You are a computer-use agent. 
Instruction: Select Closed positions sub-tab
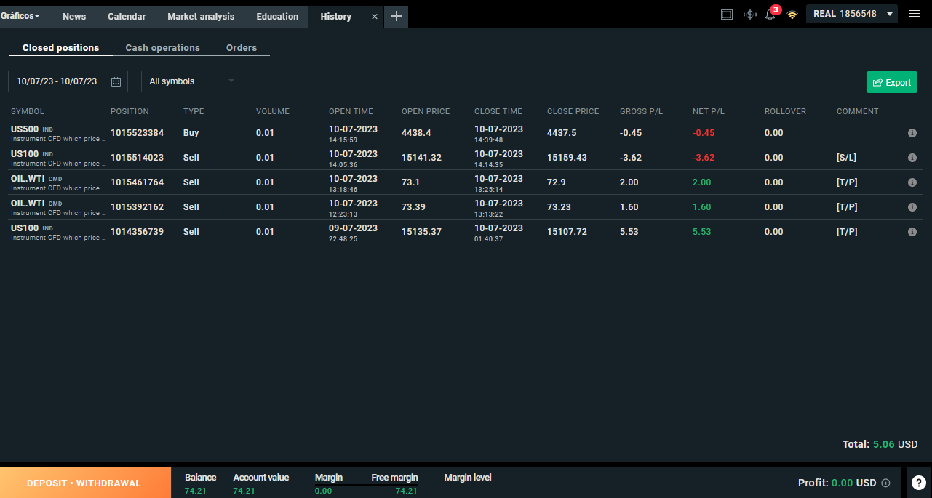point(60,47)
